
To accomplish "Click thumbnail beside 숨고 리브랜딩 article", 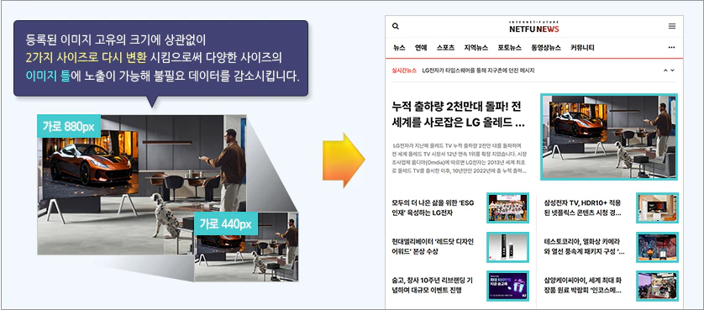I will 507,286.
